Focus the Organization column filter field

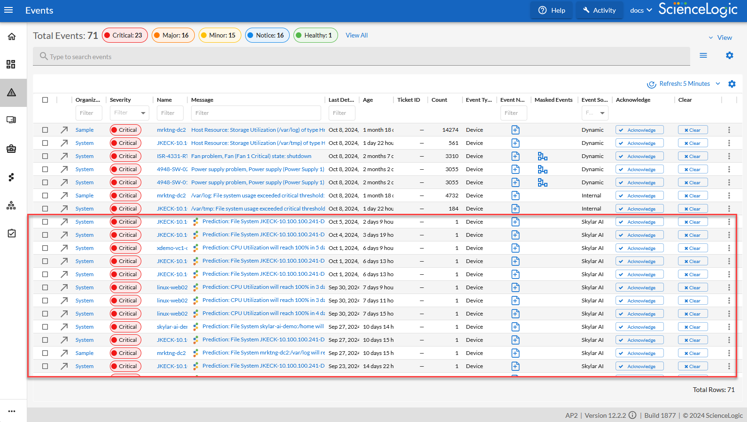click(89, 113)
